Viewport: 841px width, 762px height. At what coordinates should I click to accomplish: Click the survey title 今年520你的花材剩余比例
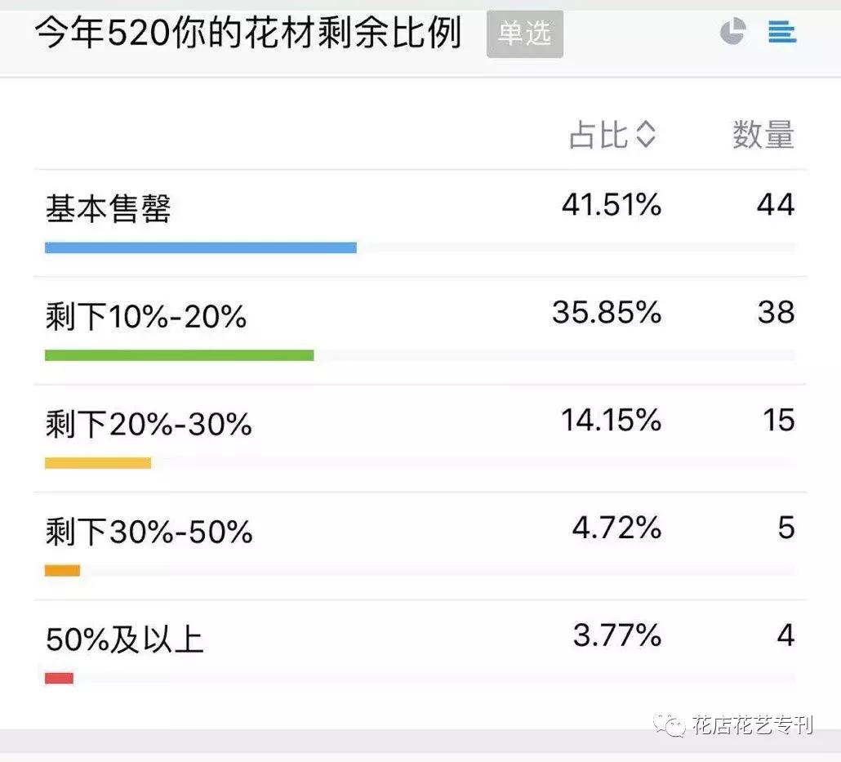point(248,33)
